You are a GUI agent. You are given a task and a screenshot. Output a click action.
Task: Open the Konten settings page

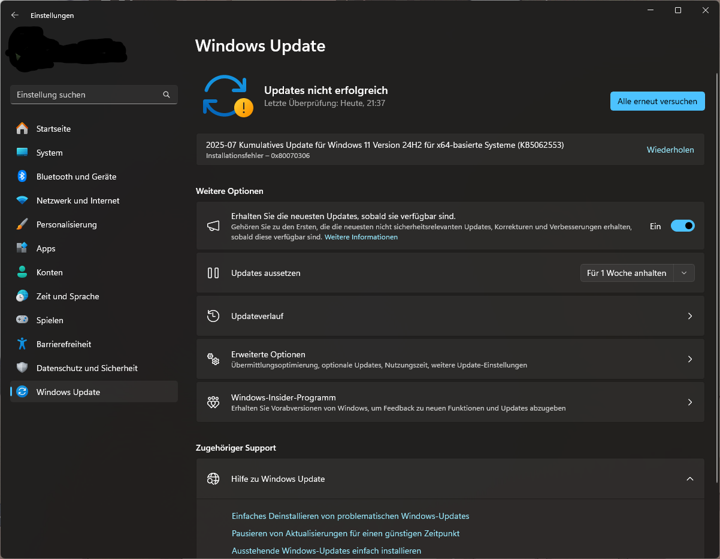click(50, 272)
